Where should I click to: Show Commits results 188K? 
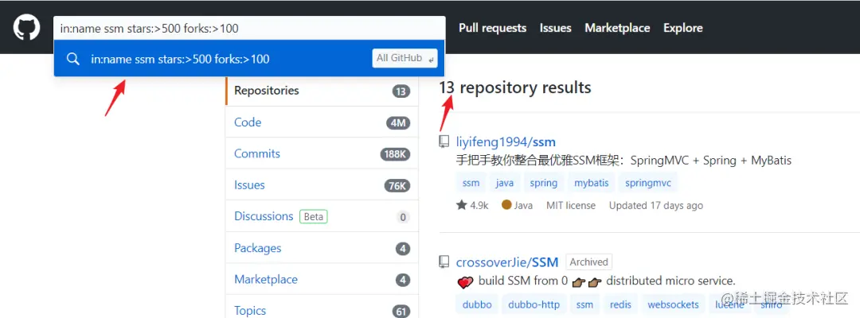(322, 153)
